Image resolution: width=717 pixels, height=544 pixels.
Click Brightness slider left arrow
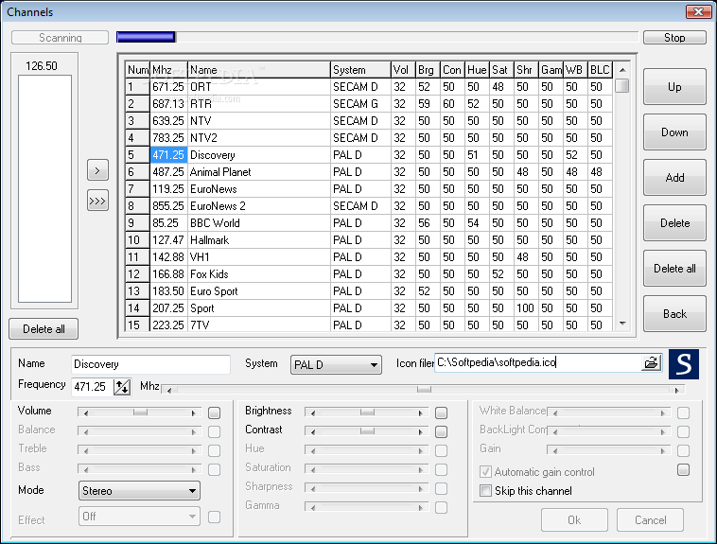click(x=313, y=412)
